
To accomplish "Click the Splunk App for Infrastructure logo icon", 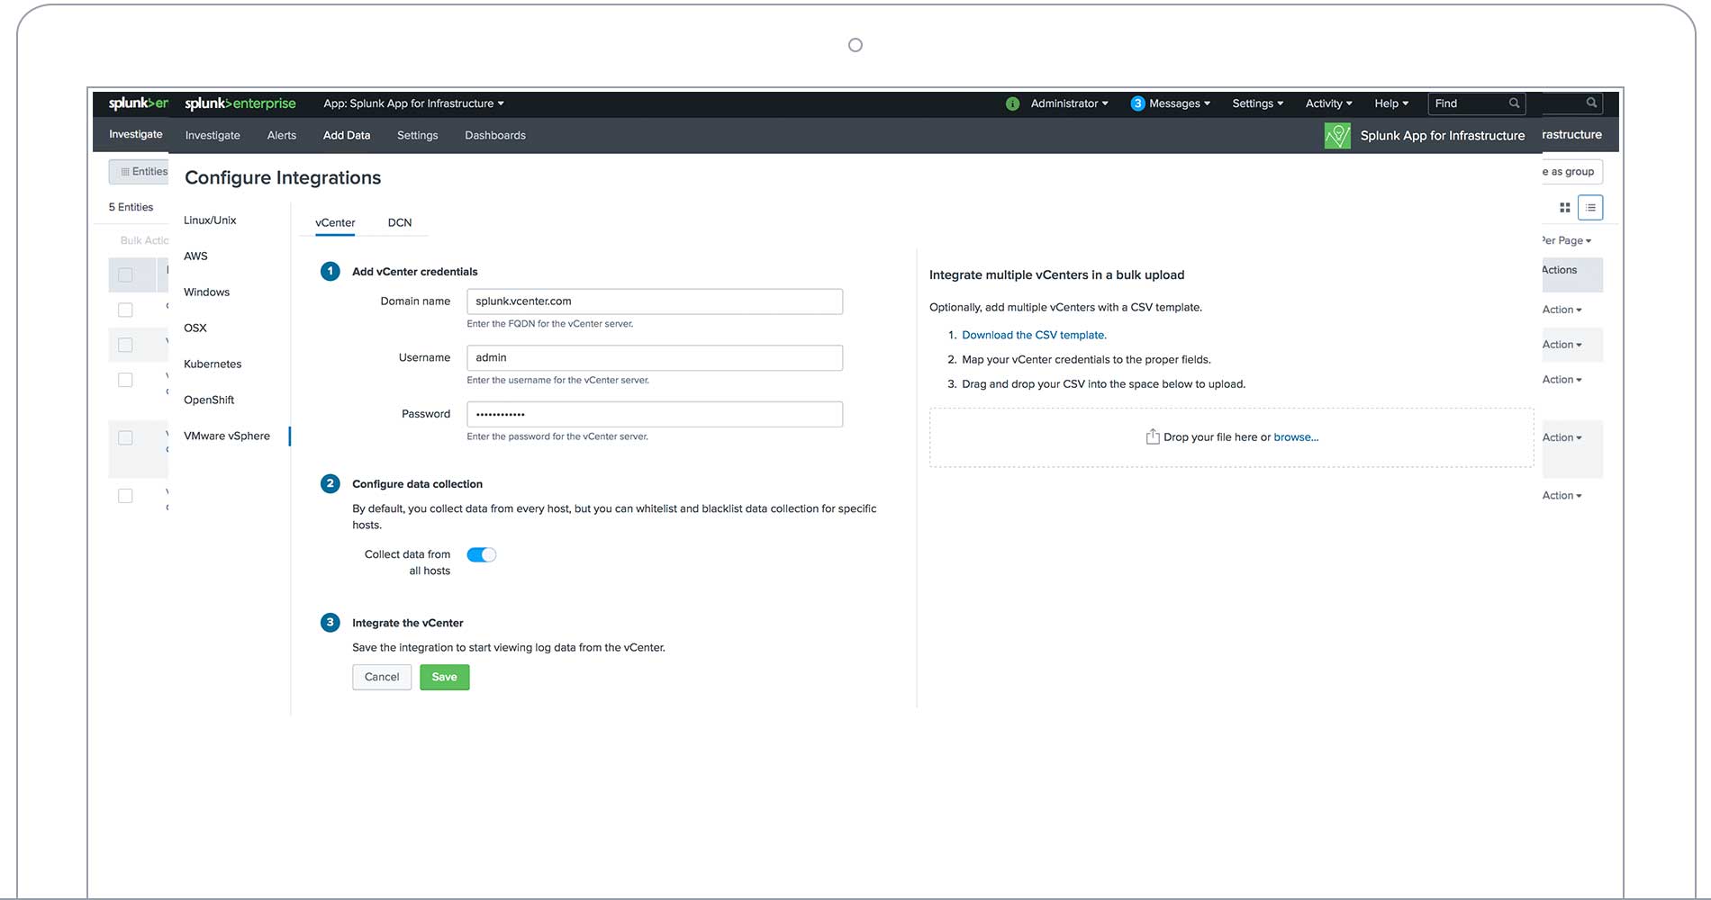I will (x=1337, y=135).
